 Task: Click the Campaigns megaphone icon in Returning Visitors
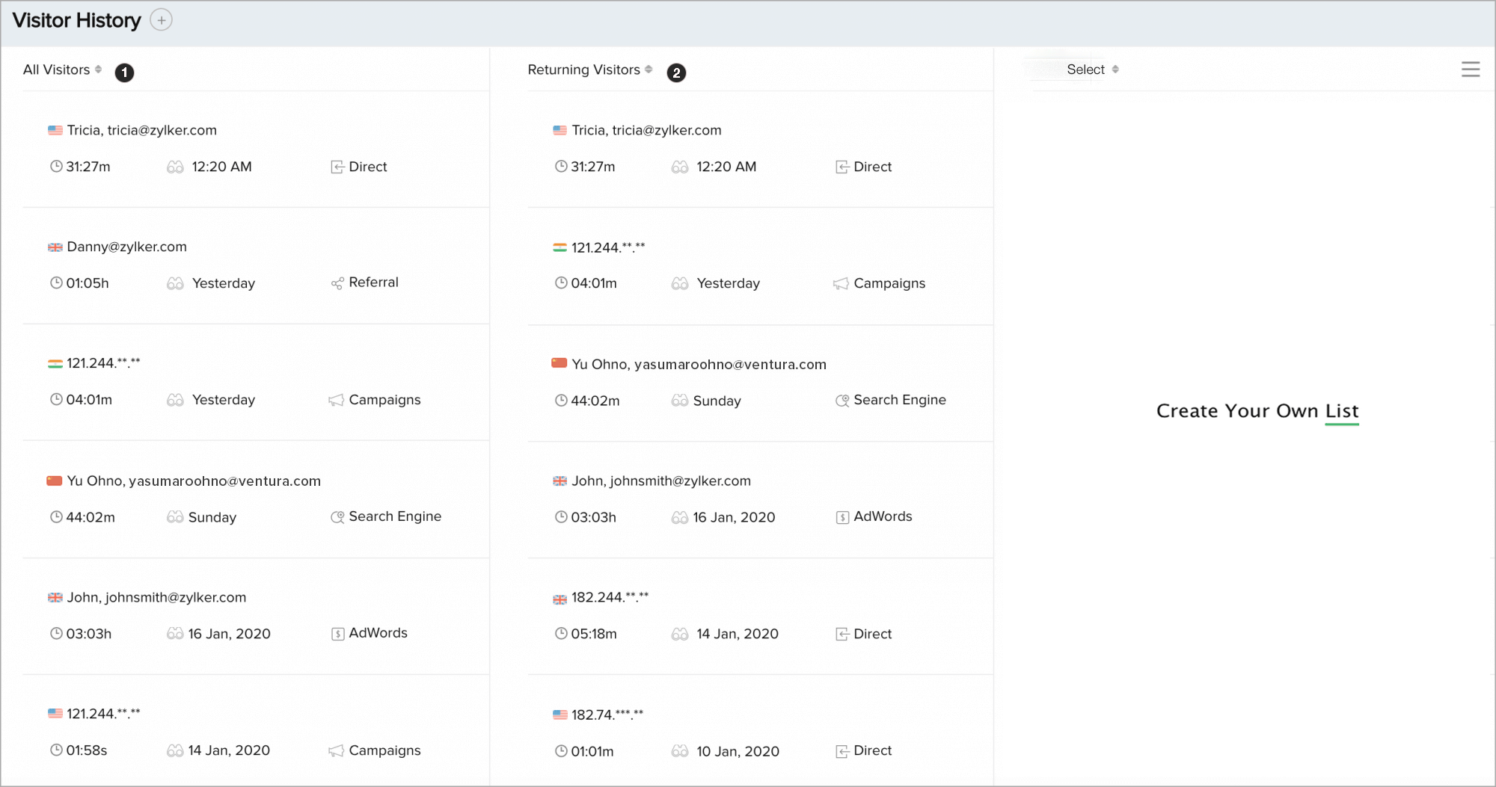(x=841, y=284)
